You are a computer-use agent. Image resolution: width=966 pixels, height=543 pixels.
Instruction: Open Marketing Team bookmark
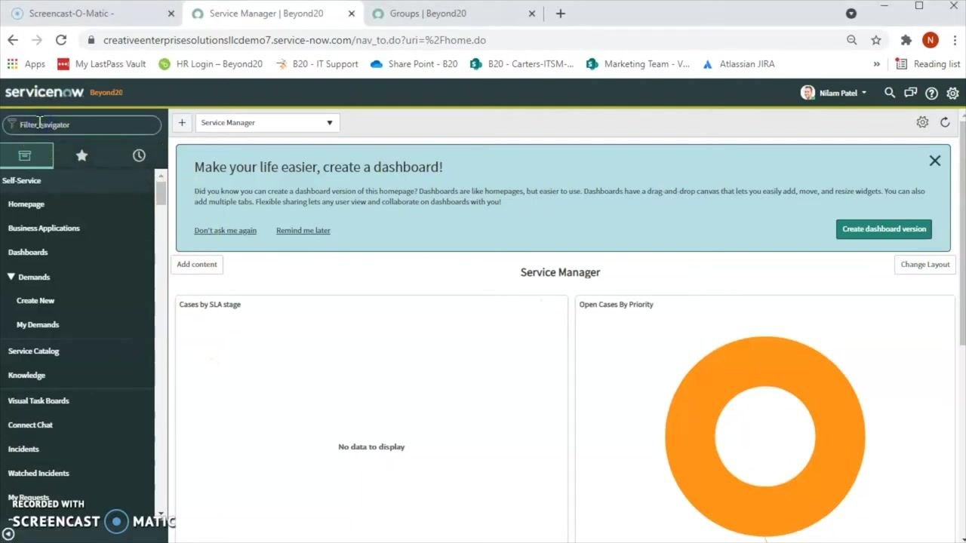point(638,64)
